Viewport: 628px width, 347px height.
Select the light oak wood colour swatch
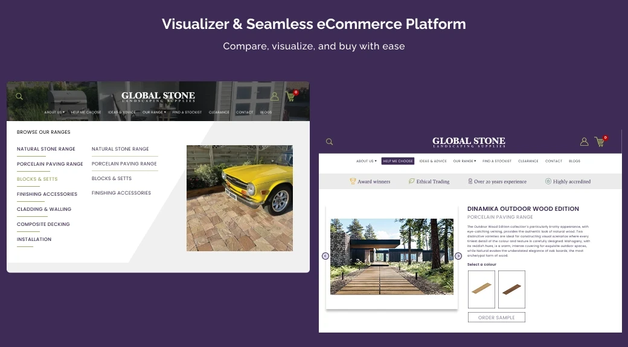point(481,289)
